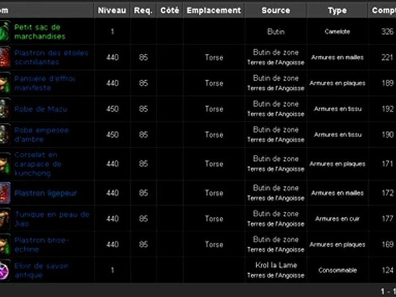Click the Robe de Mazu item icon
The width and height of the screenshot is (396, 297).
5,109
